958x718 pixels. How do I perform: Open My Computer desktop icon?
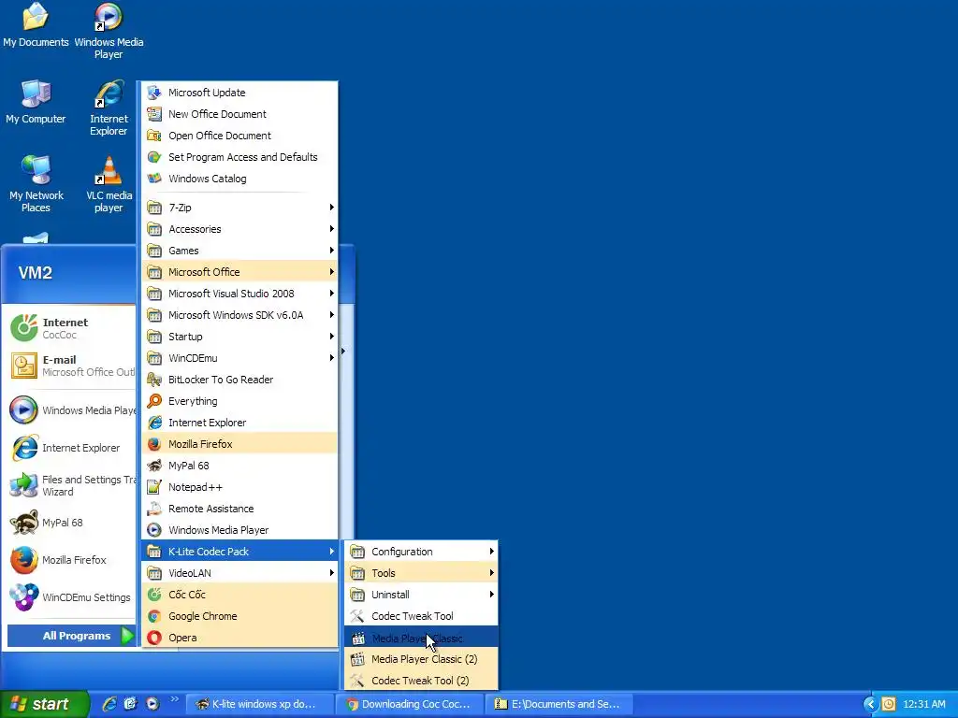(36, 101)
